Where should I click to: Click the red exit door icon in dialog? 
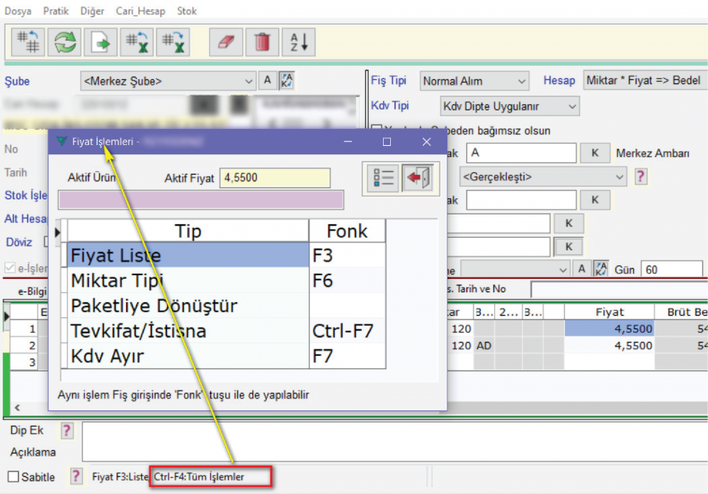tap(418, 178)
